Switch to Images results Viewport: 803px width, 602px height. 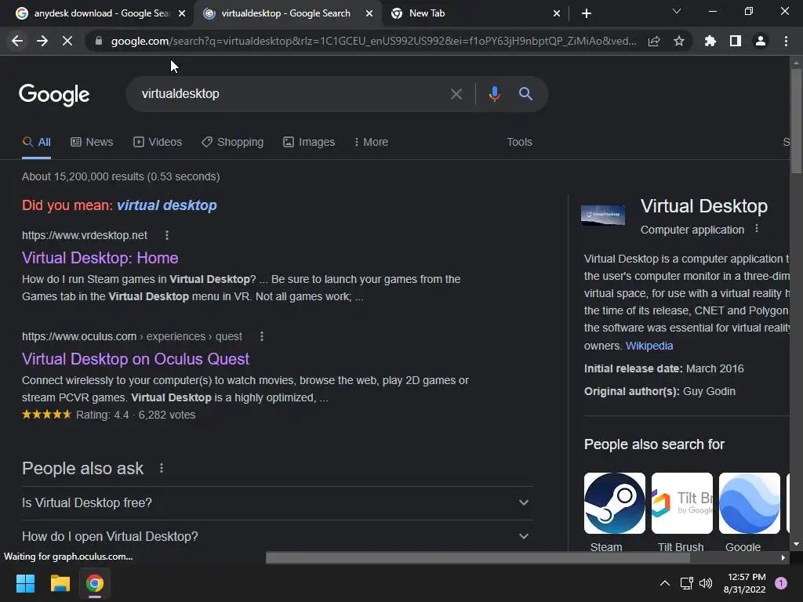(x=309, y=143)
